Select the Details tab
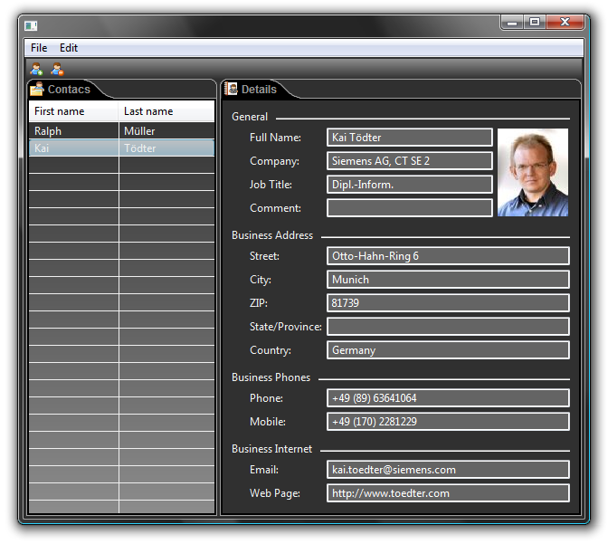The height and width of the screenshot is (544, 608). coord(259,90)
